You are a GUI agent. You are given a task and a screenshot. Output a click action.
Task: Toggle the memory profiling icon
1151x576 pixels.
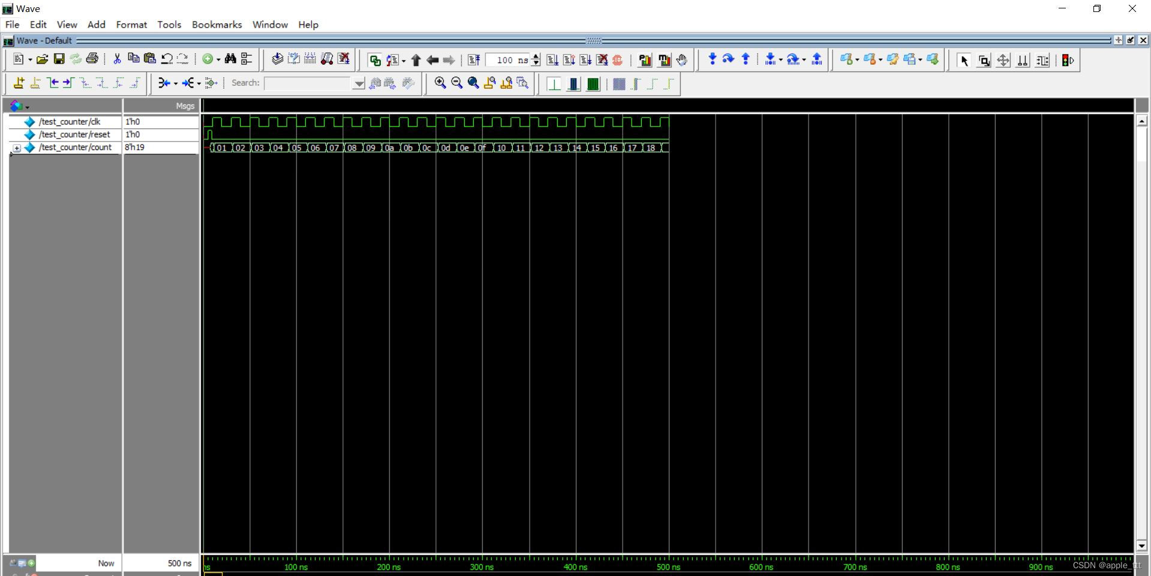point(664,60)
